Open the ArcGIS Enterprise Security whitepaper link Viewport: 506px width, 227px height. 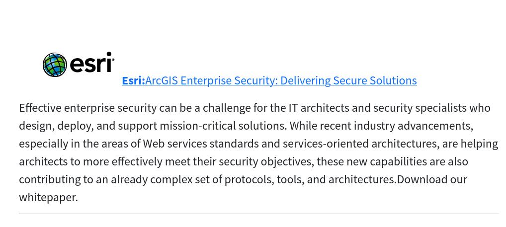(x=281, y=80)
